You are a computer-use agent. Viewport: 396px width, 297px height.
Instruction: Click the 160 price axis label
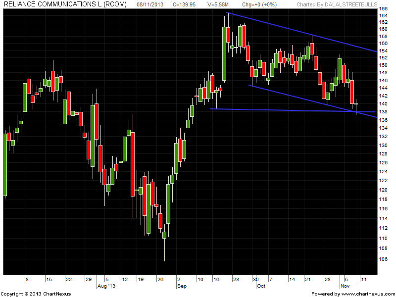tap(383, 29)
